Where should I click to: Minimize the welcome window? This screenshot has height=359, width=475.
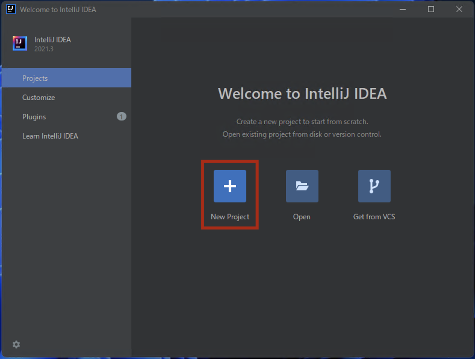403,9
